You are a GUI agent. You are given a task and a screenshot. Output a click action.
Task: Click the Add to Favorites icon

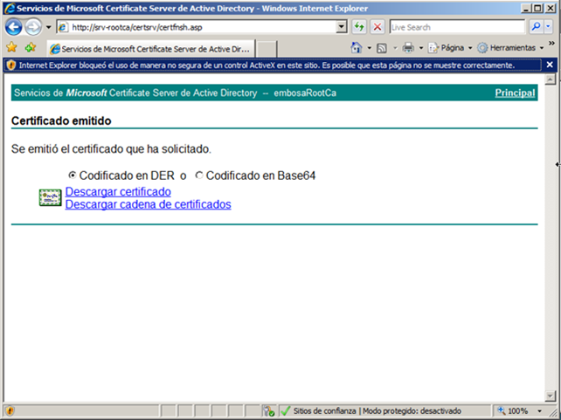pyautogui.click(x=31, y=47)
